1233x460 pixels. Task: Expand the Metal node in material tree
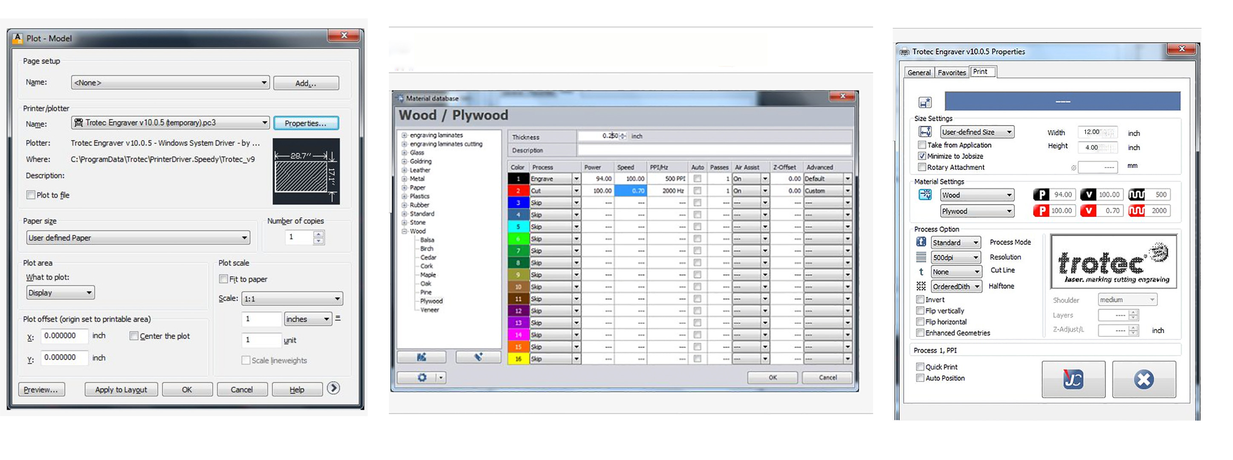pos(405,178)
